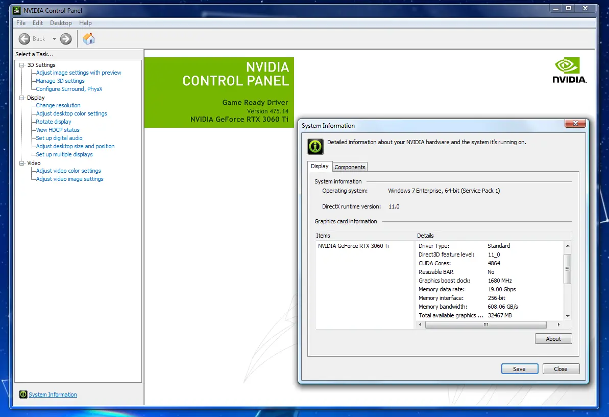Open the Edit menu
This screenshot has width=609, height=417.
[x=38, y=23]
